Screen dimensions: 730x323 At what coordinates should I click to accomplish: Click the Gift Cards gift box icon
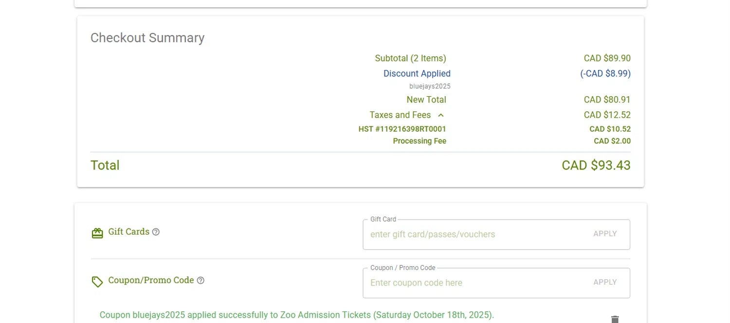pos(97,233)
